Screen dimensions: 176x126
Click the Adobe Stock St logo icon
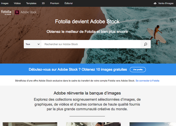point(17,12)
